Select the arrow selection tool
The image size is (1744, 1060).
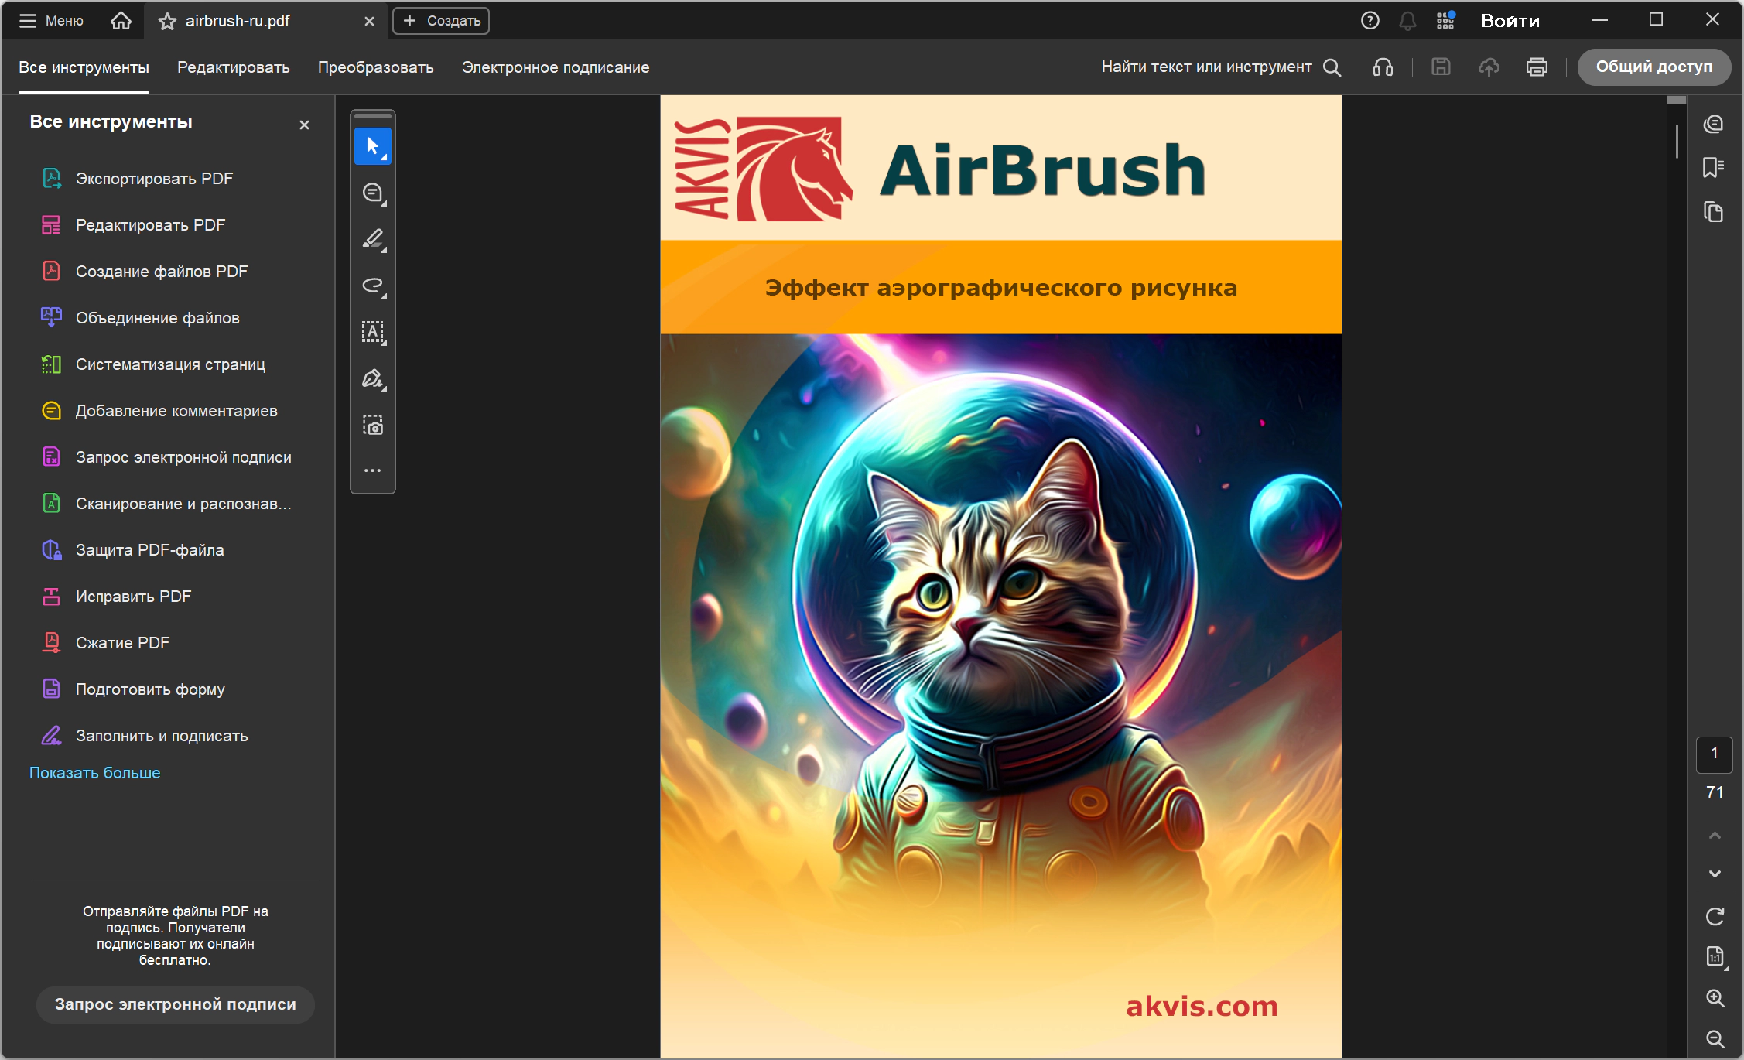point(373,146)
